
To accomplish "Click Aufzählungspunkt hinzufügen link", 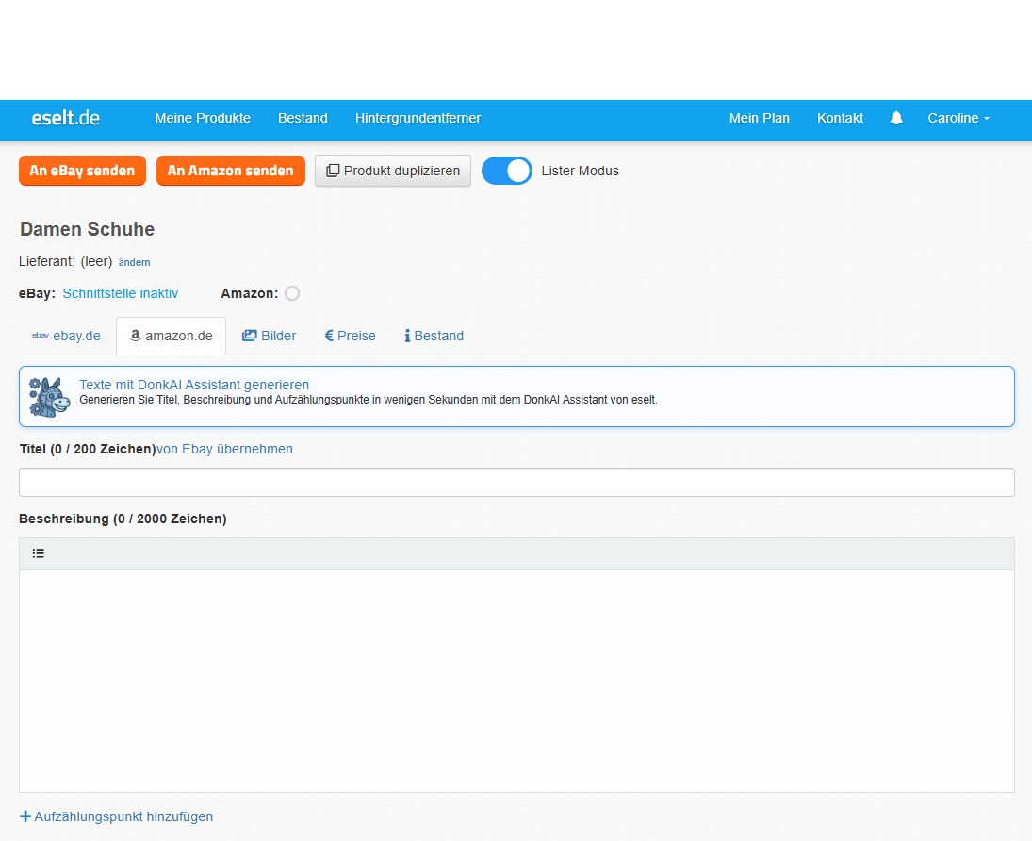I will tap(123, 816).
